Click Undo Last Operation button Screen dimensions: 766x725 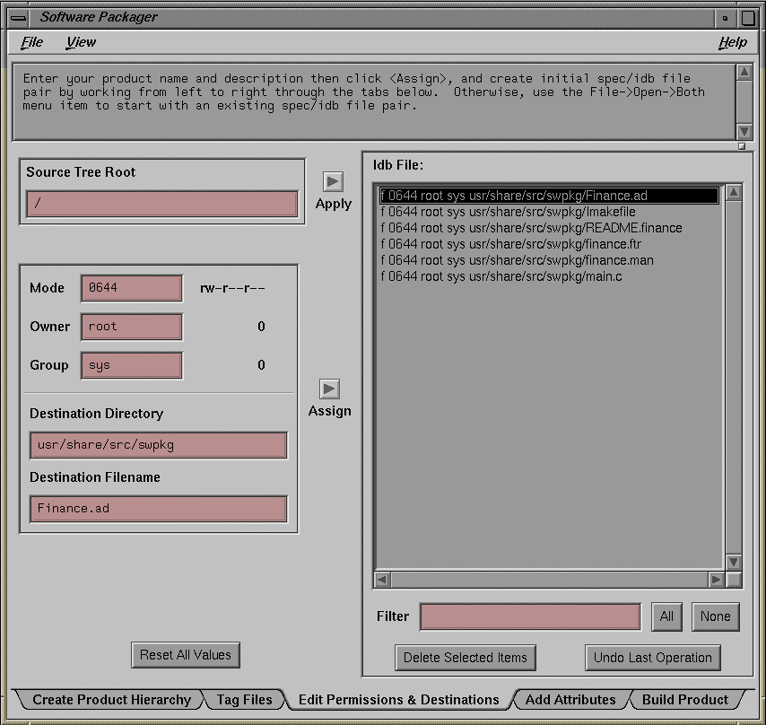tap(652, 658)
